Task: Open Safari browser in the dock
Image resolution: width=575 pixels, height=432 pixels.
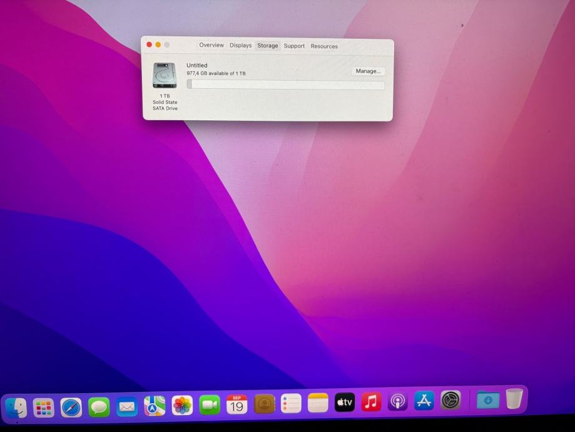Action: pos(71,408)
